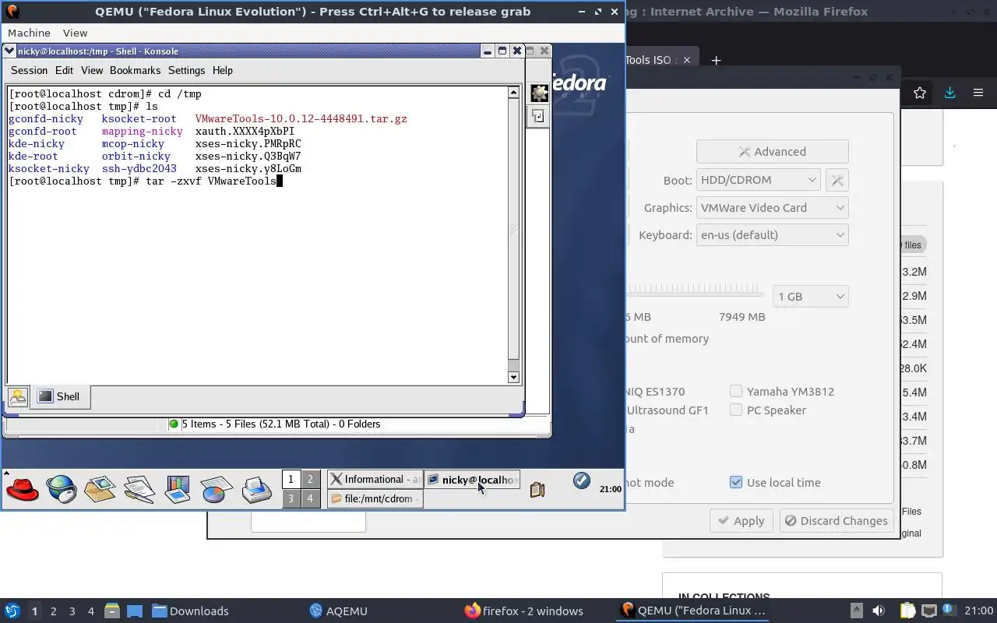
Task: Open the Konsole Help menu
Action: 222,70
